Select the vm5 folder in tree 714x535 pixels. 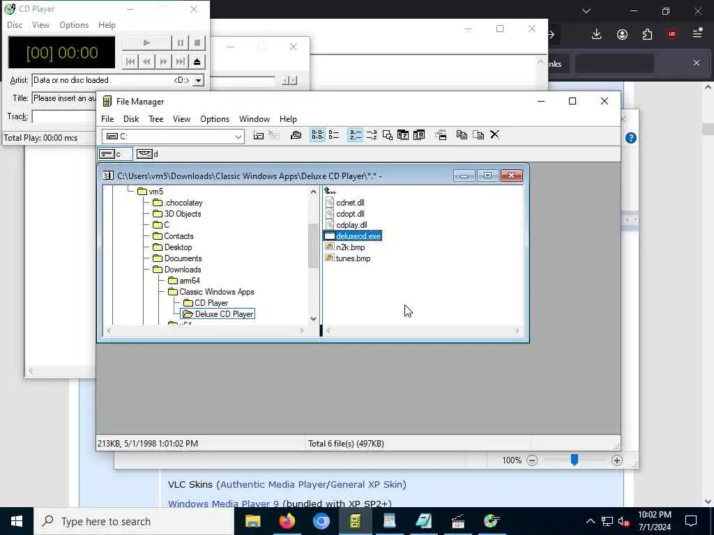[151, 192]
